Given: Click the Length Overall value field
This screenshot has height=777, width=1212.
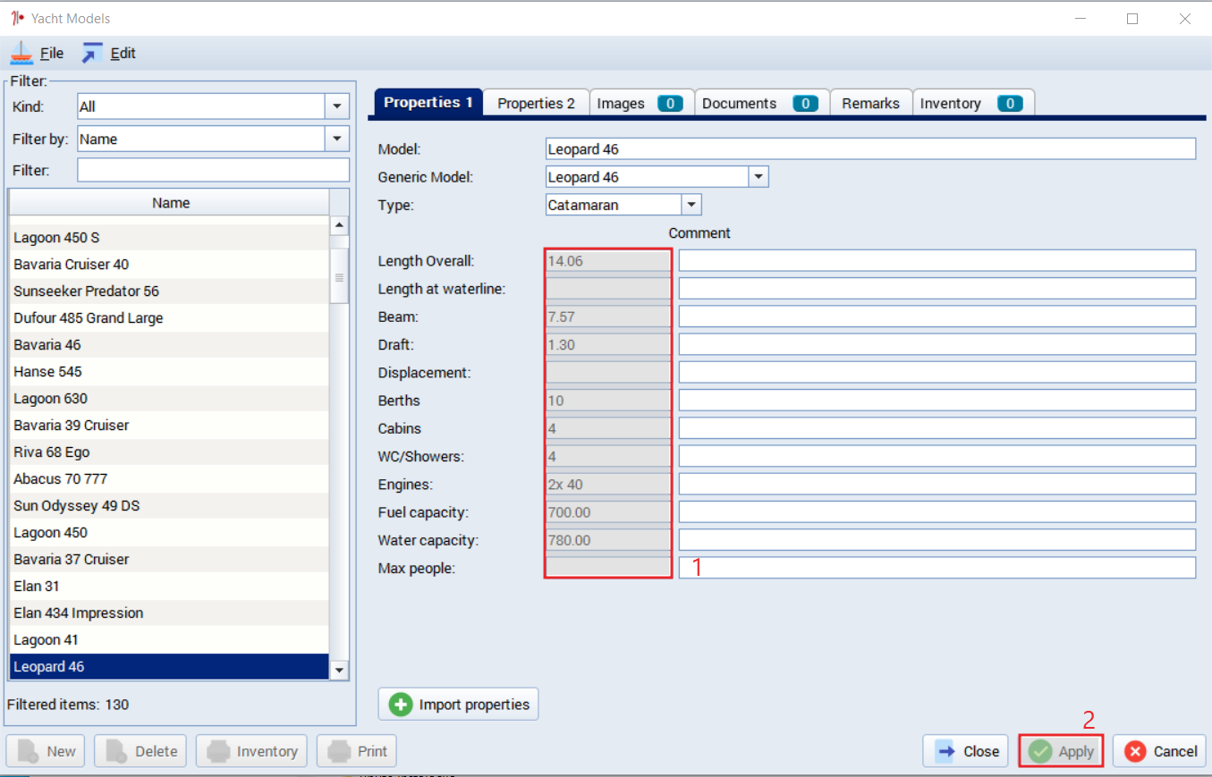Looking at the screenshot, I should coord(608,261).
